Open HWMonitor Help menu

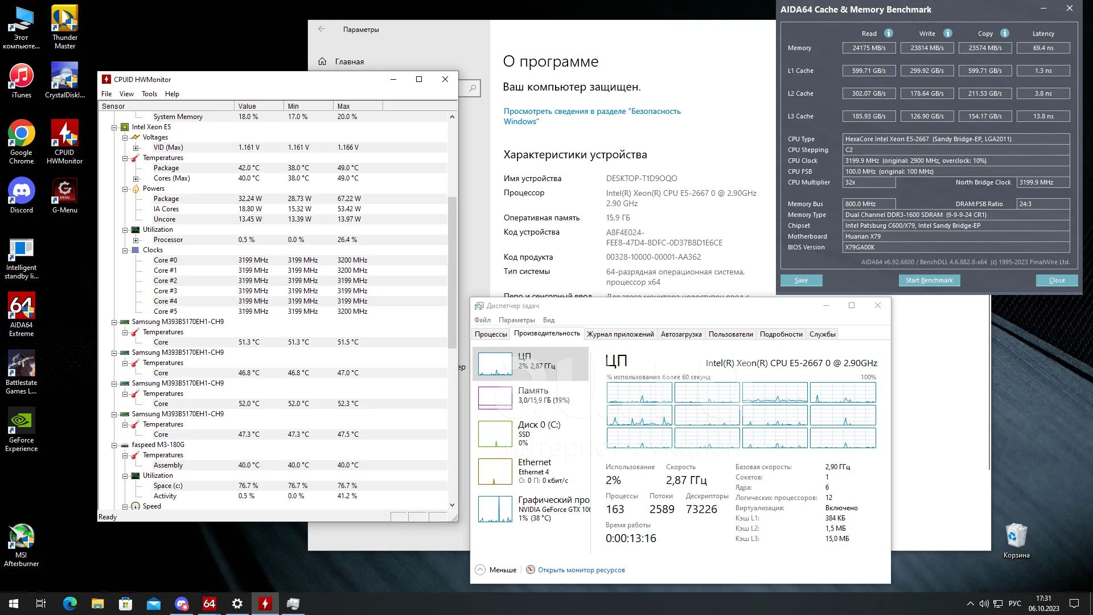172,94
